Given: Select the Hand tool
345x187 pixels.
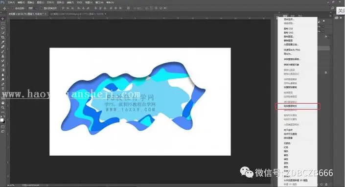Looking at the screenshot, I should coord(2,103).
